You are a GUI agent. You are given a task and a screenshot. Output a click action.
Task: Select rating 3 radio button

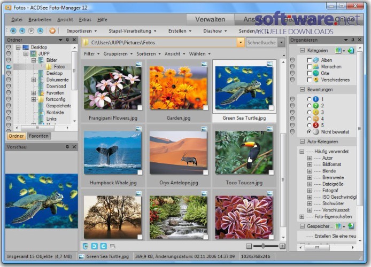(309, 112)
